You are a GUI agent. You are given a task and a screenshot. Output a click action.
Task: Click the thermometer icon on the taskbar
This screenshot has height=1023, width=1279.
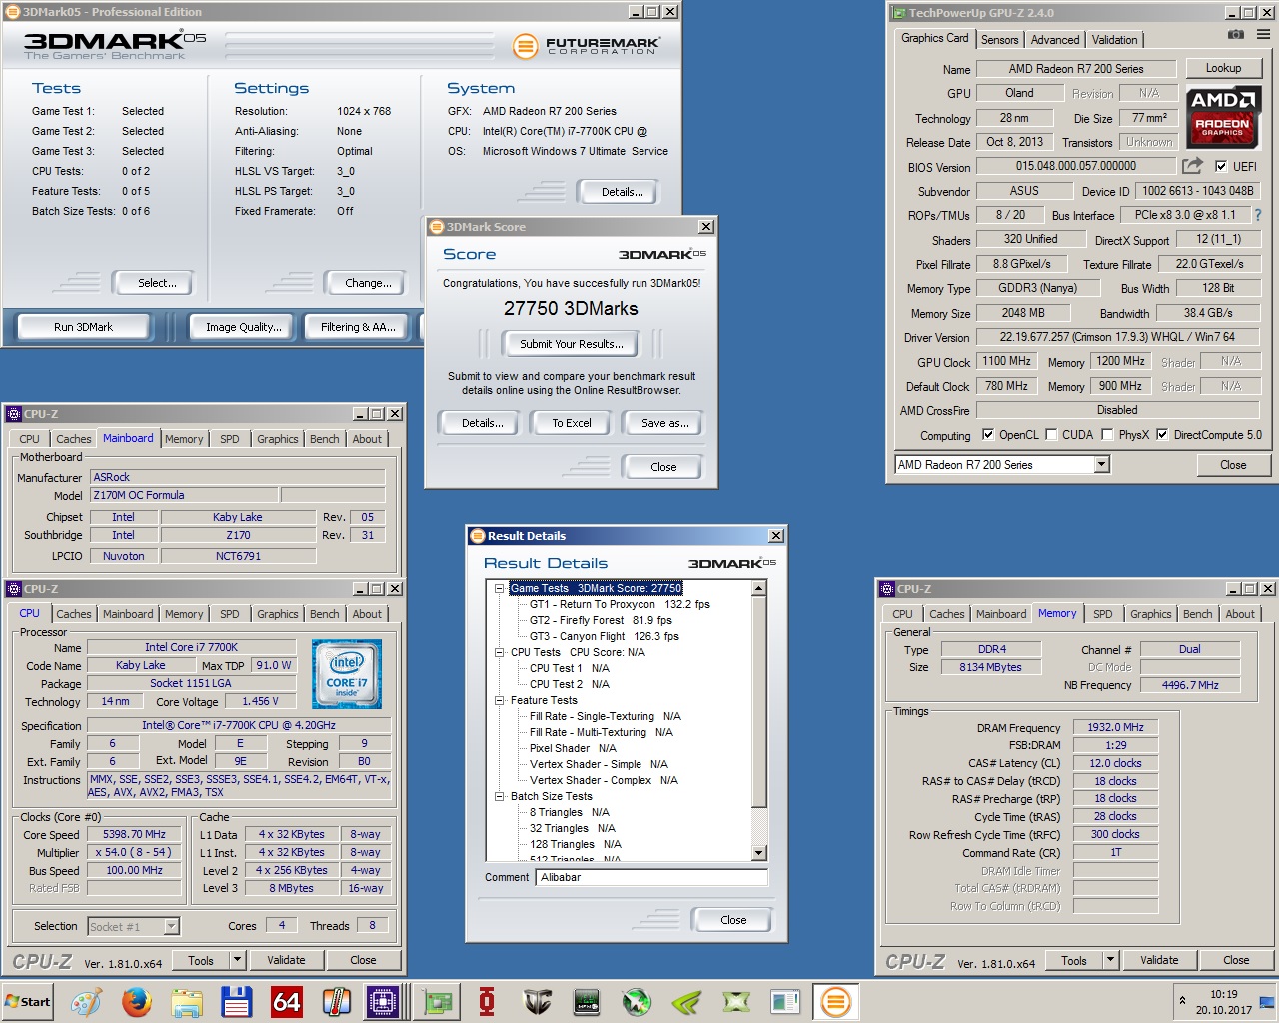pyautogui.click(x=336, y=1002)
